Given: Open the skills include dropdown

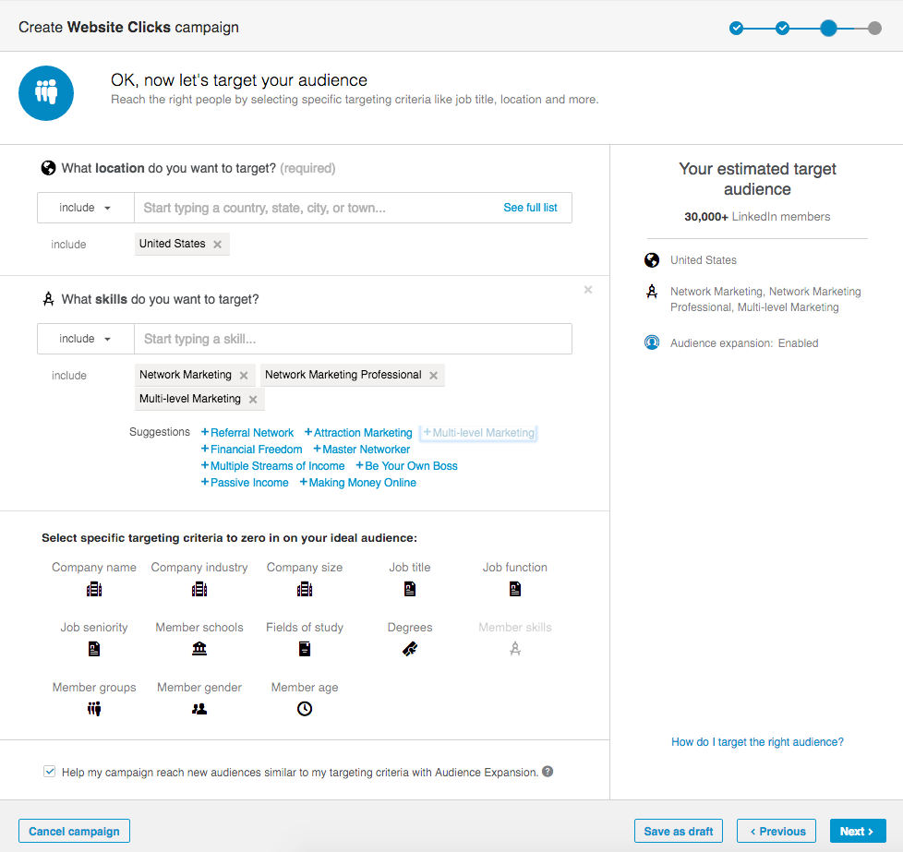Looking at the screenshot, I should click(85, 339).
